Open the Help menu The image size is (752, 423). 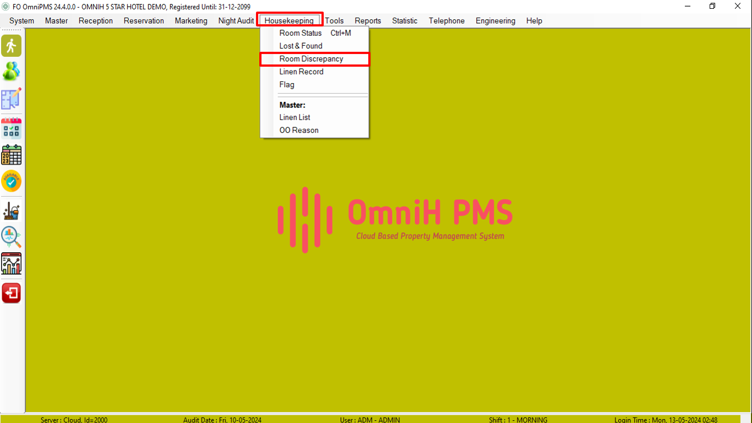[x=534, y=21]
